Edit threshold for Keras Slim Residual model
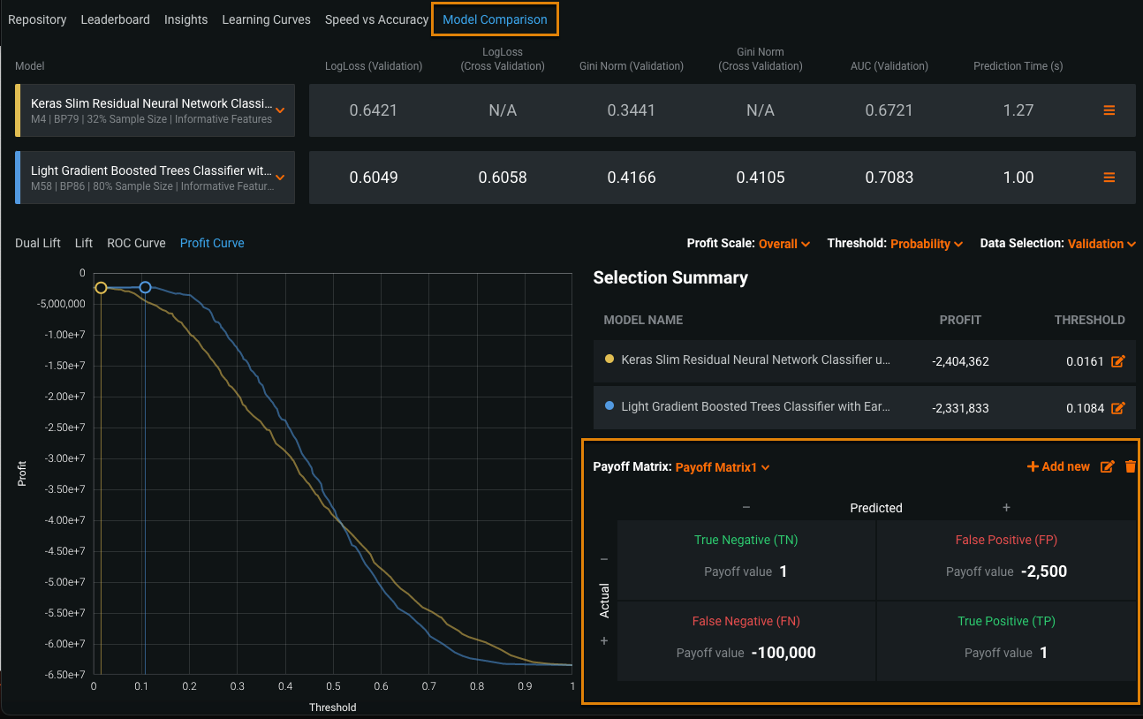Screen dimensions: 1143x719 pyautogui.click(x=1117, y=361)
